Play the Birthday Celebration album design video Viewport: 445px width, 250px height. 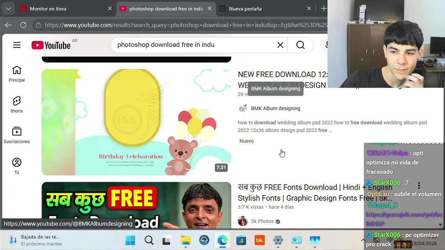(x=136, y=122)
